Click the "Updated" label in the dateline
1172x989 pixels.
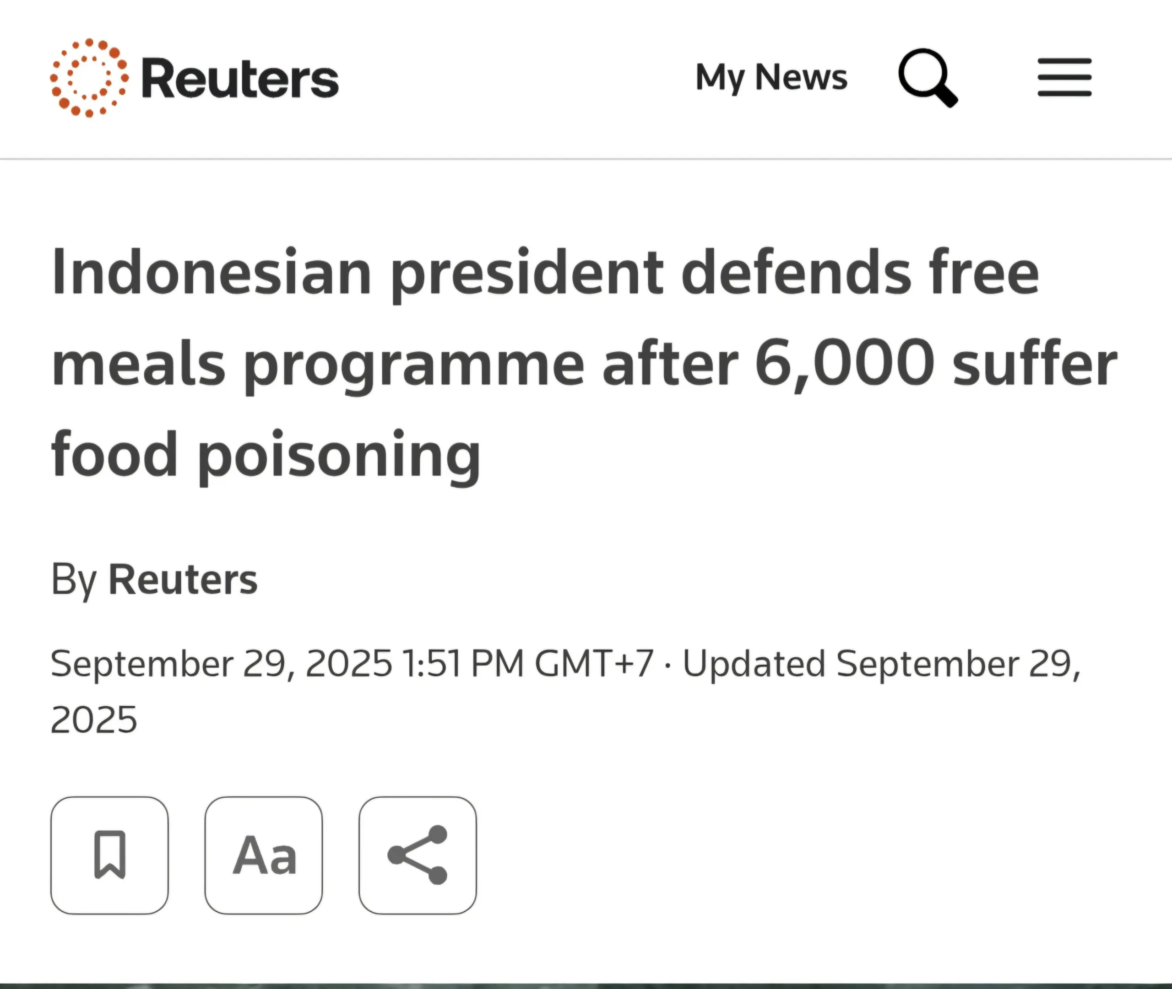754,664
